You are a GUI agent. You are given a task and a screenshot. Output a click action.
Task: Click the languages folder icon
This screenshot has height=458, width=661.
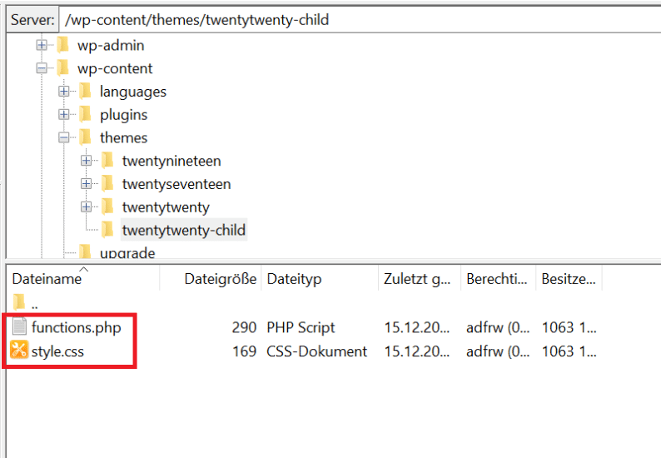[x=85, y=92]
